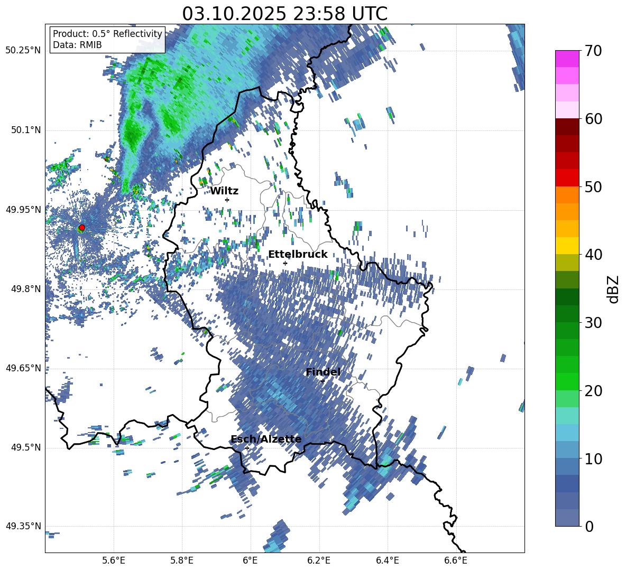Click the Findel station label
This screenshot has height=571, width=626.
click(323, 372)
